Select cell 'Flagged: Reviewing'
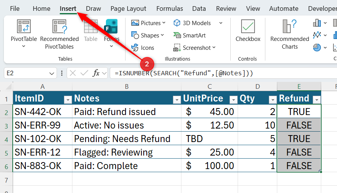337x193 pixels. point(127,152)
